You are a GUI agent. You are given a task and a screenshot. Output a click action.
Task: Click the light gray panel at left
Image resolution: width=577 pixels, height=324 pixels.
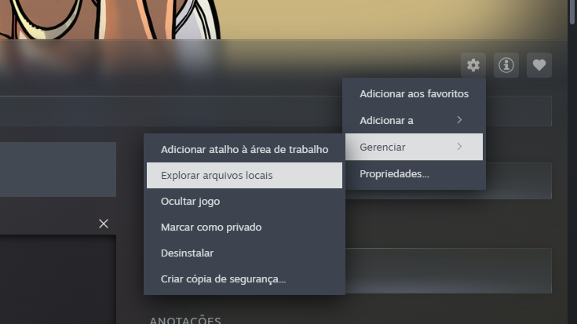tap(58, 169)
